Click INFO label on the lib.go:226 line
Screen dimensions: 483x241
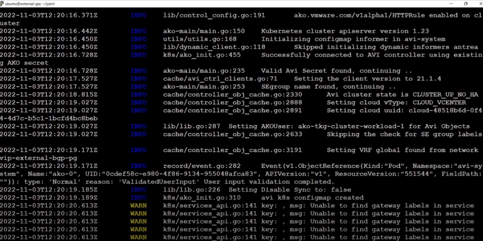(138, 190)
